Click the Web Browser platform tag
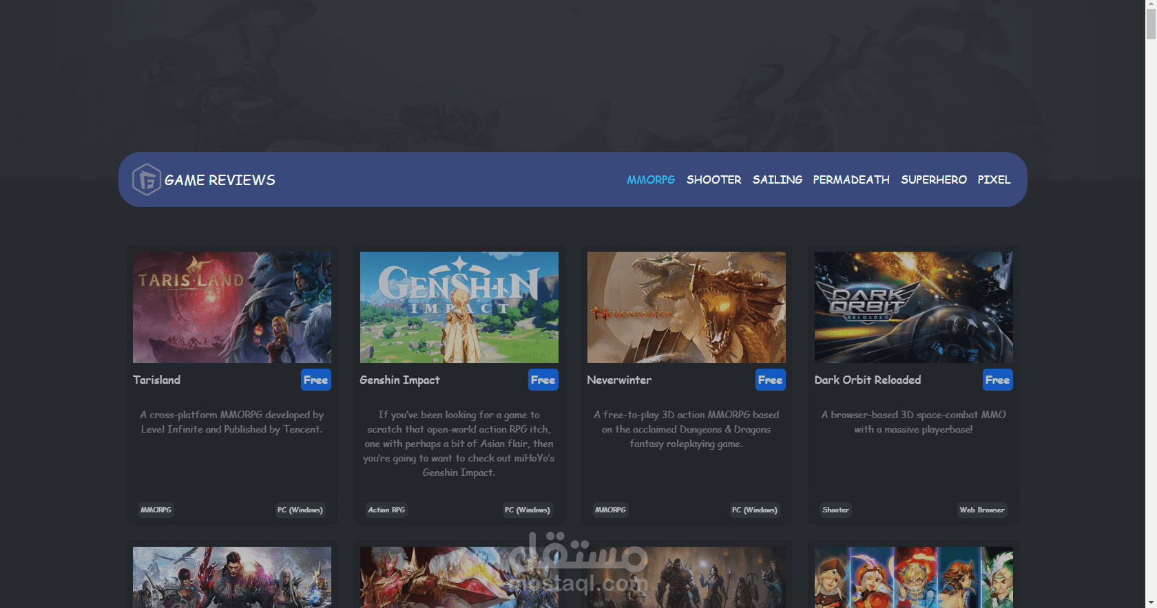Screen dimensions: 1157x608 [x=983, y=510]
